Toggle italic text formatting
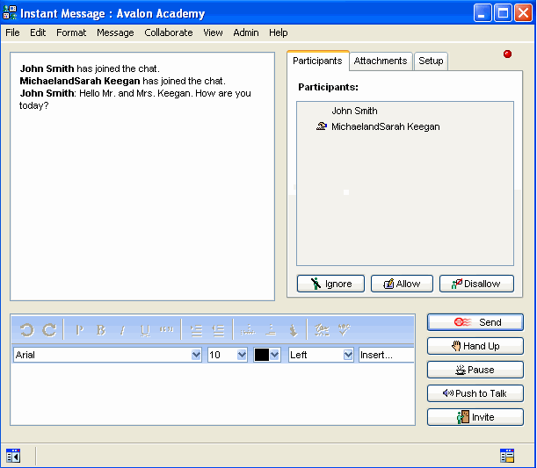Viewport: 537px width, 468px height. pyautogui.click(x=123, y=330)
